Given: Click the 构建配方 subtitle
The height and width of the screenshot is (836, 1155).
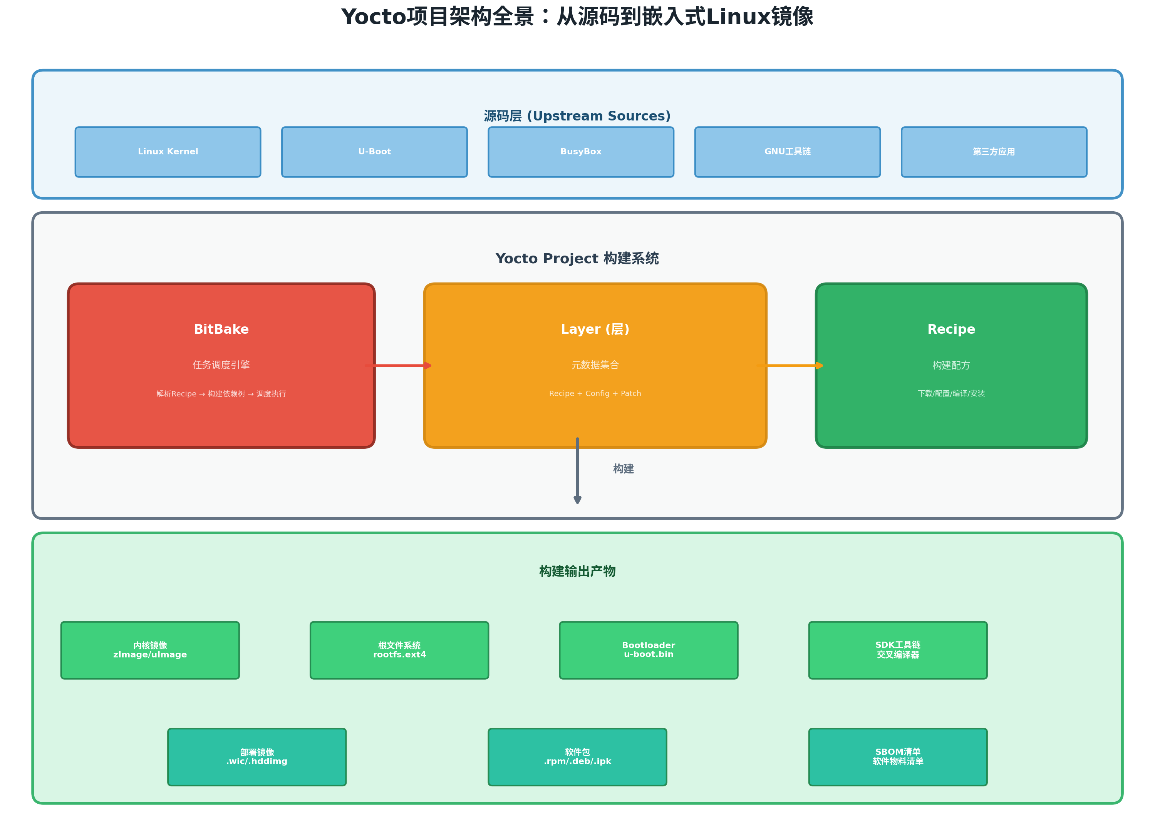Looking at the screenshot, I should (x=951, y=365).
